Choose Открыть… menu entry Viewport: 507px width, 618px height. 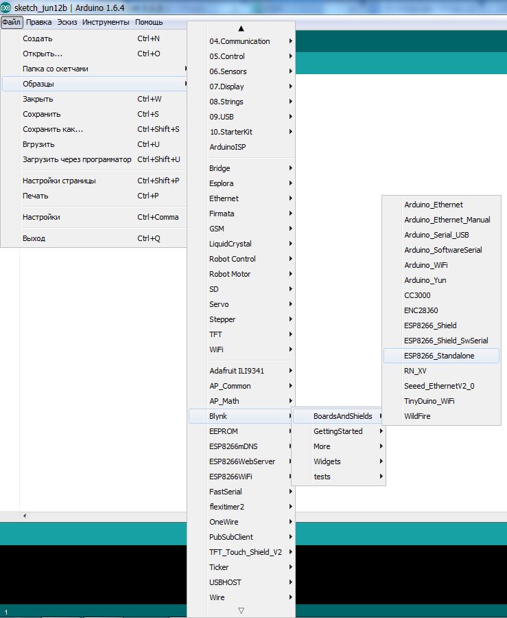click(94, 54)
